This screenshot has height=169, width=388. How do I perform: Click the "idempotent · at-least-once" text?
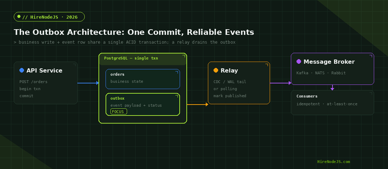(x=327, y=104)
